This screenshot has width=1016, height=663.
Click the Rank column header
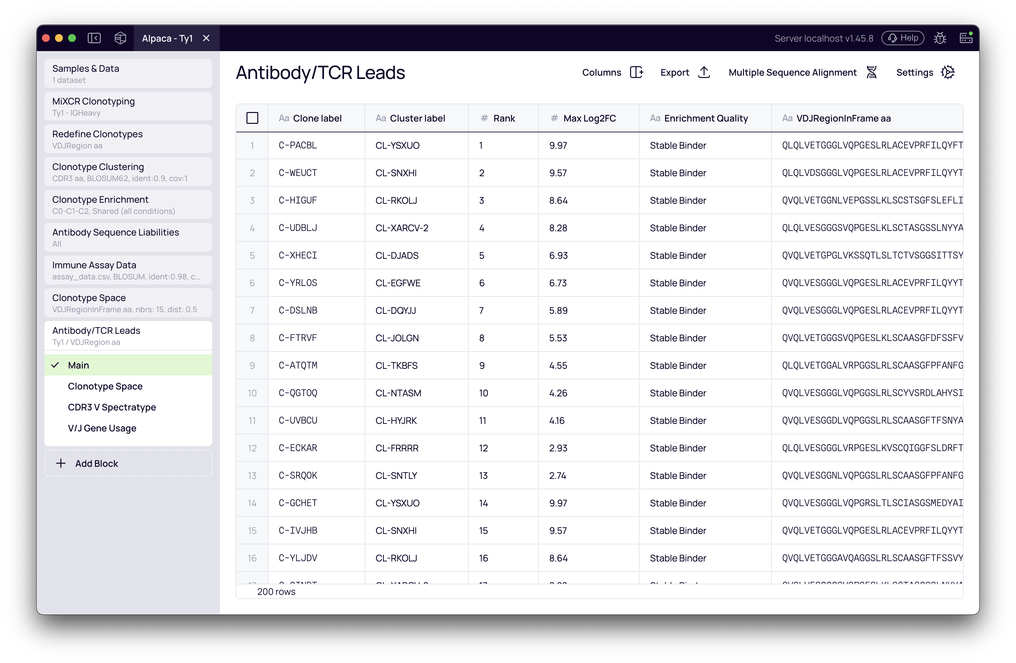pos(504,118)
